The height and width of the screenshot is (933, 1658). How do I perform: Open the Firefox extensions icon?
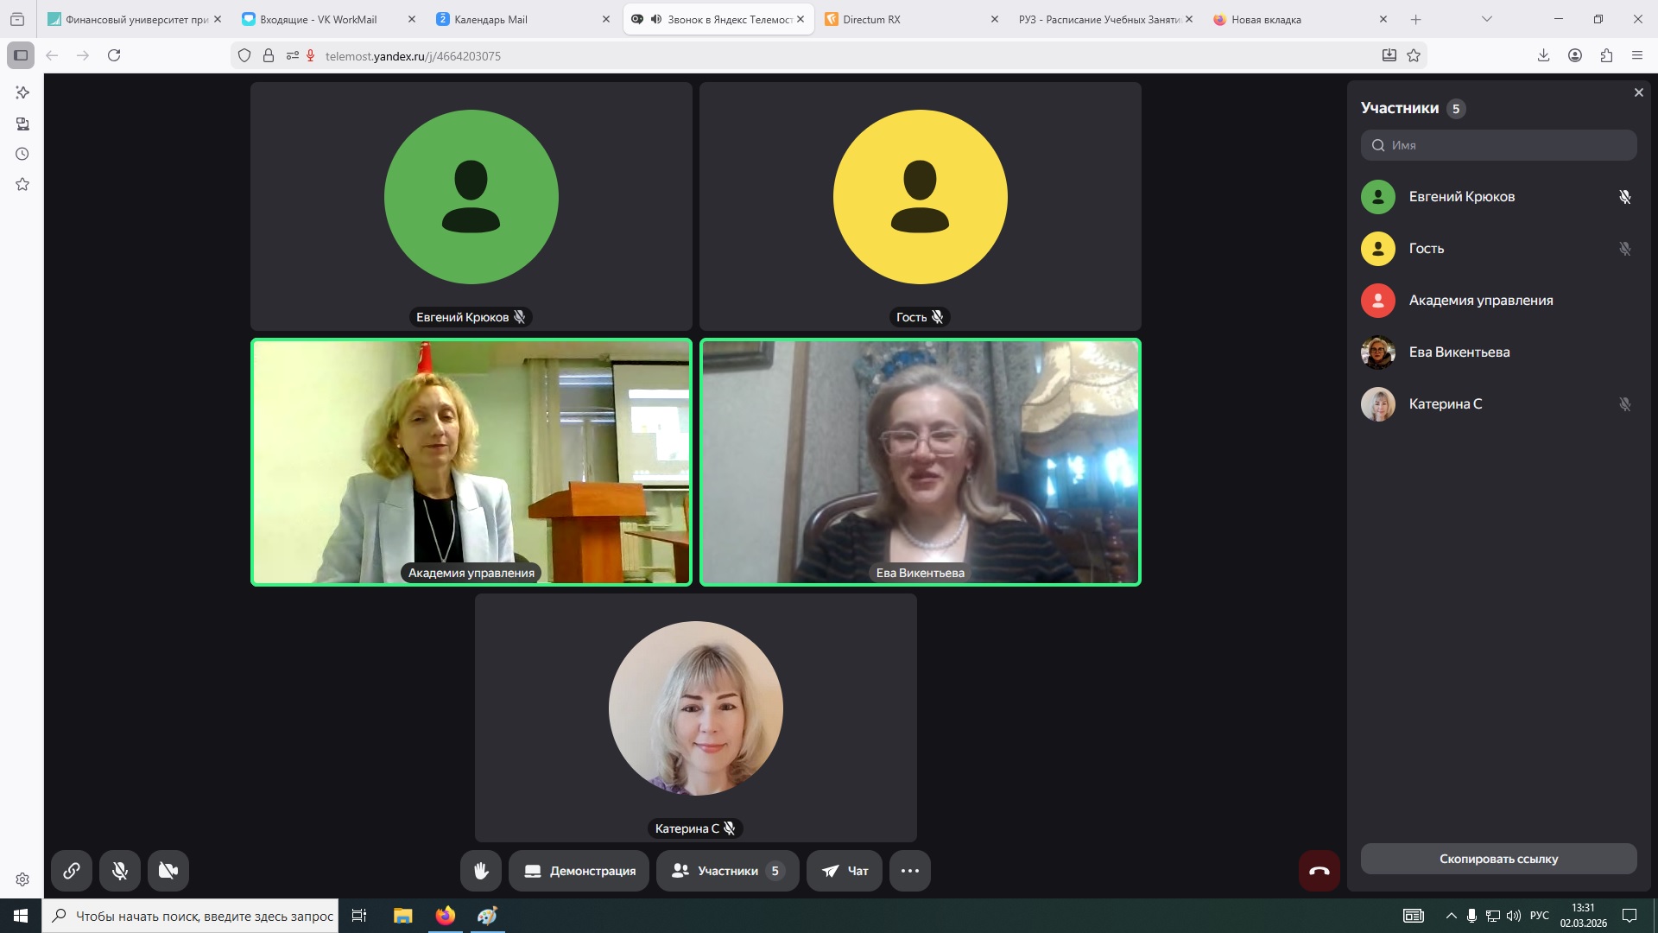(x=1606, y=56)
